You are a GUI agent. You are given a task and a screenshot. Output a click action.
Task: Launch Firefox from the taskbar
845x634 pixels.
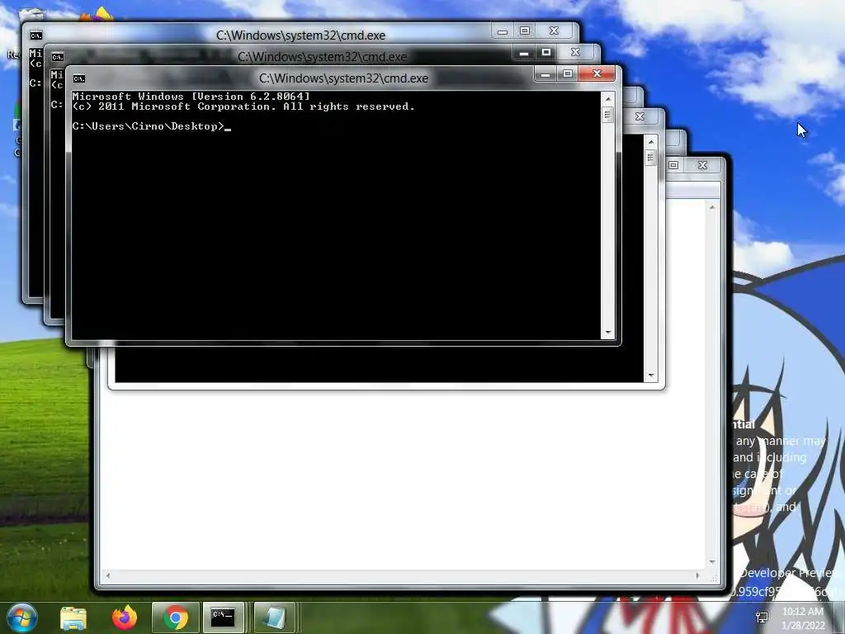[125, 617]
